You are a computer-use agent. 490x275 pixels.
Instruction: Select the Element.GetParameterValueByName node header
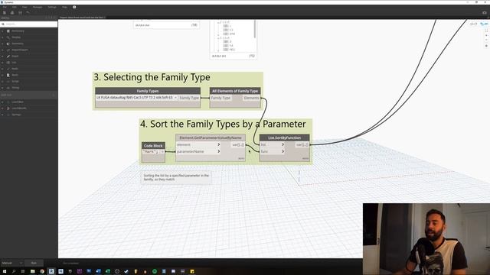point(211,137)
